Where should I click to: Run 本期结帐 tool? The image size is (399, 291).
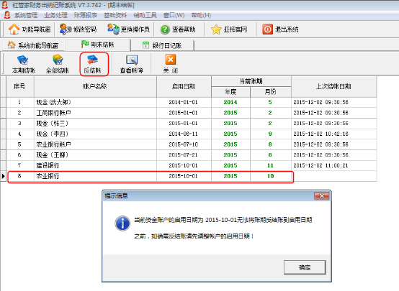[x=24, y=64]
